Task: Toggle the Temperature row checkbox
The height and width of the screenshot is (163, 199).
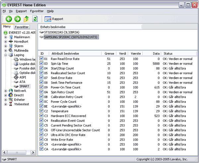Action: coord(41,111)
